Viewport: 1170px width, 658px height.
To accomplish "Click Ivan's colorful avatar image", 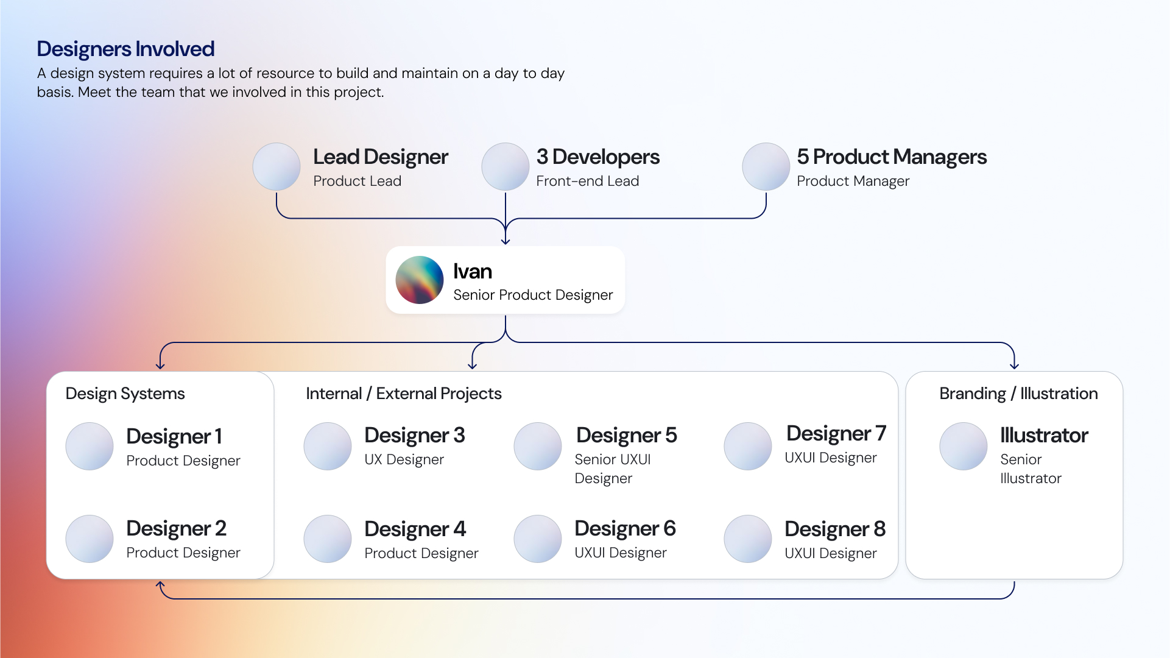I will pos(420,280).
